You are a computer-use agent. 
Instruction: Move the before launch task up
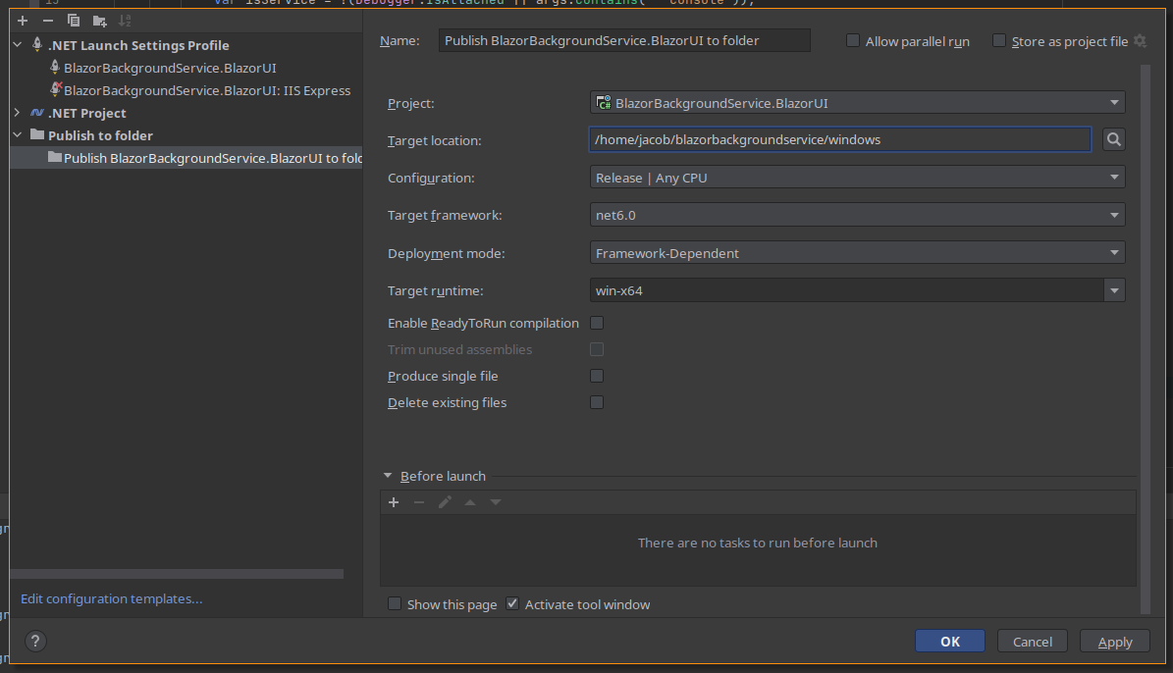(x=470, y=502)
